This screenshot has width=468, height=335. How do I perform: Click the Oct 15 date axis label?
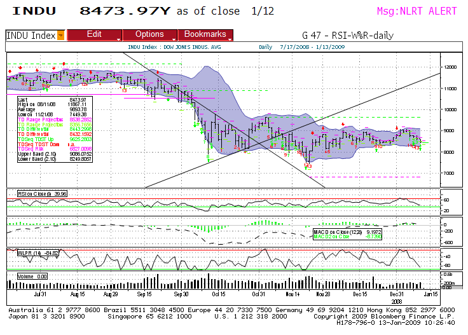pyautogui.click(x=219, y=294)
